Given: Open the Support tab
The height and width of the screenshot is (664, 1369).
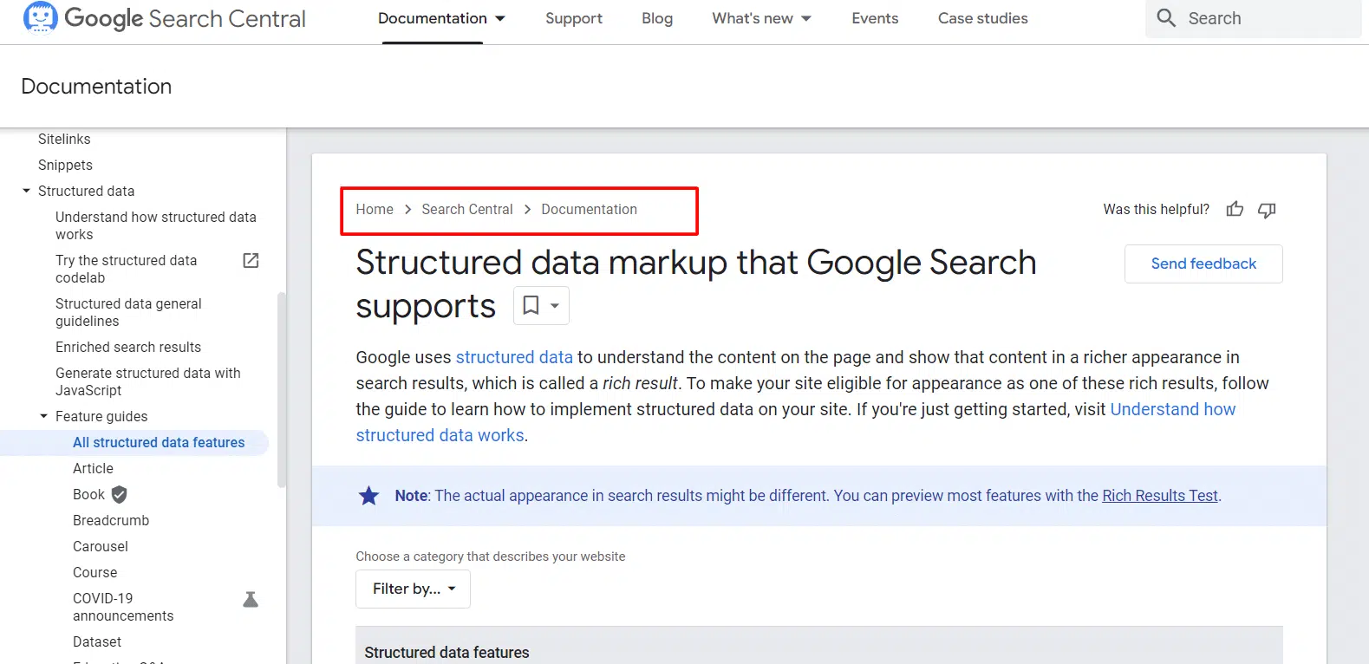Looking at the screenshot, I should pos(574,18).
